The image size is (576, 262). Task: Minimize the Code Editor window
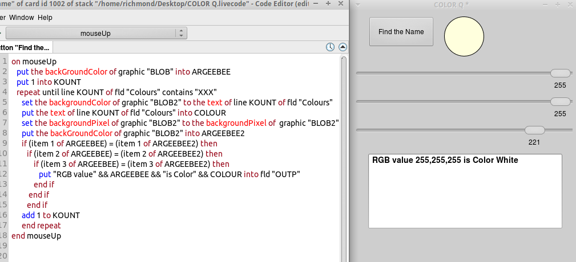(316, 4)
